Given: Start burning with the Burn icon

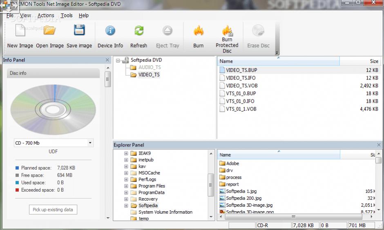Looking at the screenshot, I should coord(199,31).
